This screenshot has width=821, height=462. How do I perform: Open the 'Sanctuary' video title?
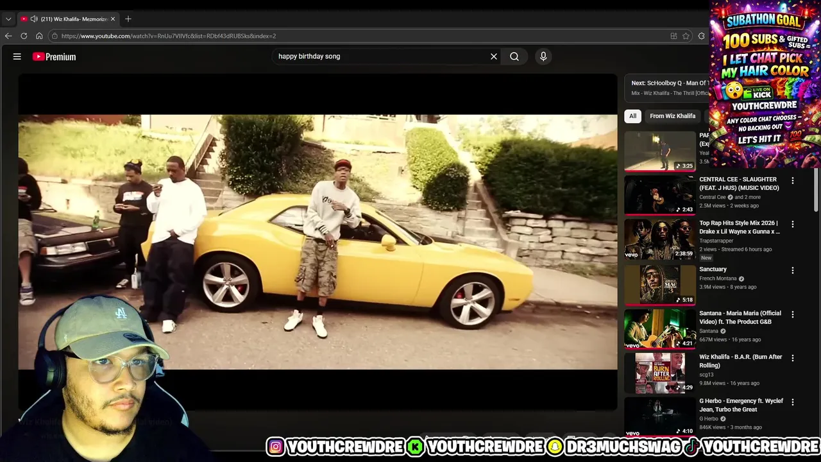(713, 269)
